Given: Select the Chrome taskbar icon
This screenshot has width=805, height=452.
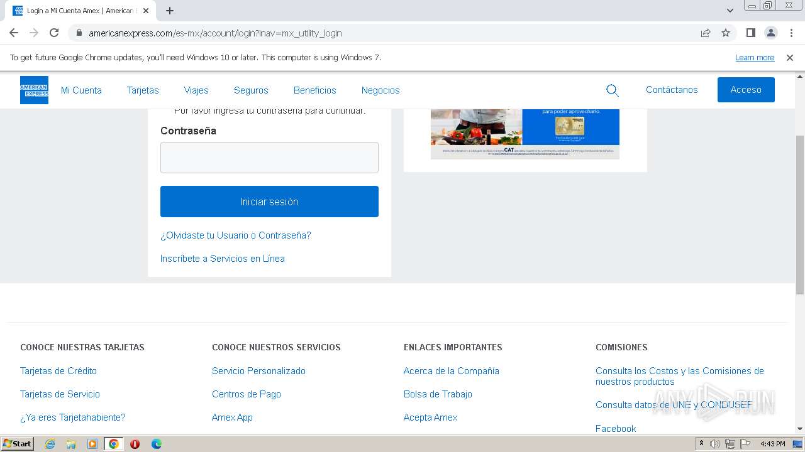Looking at the screenshot, I should 114,444.
